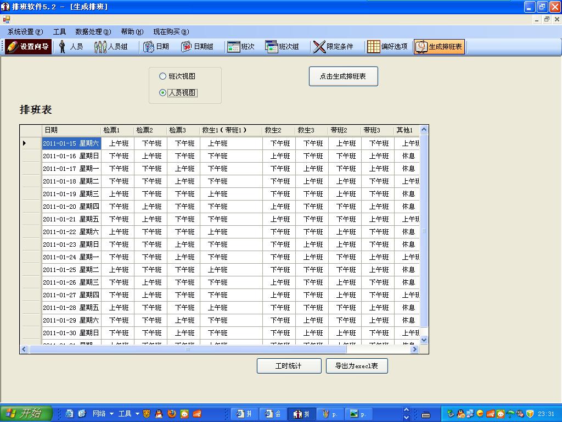Click 救生2 cell in the 2011-01-22 row
The height and width of the screenshot is (422, 562).
pos(279,232)
